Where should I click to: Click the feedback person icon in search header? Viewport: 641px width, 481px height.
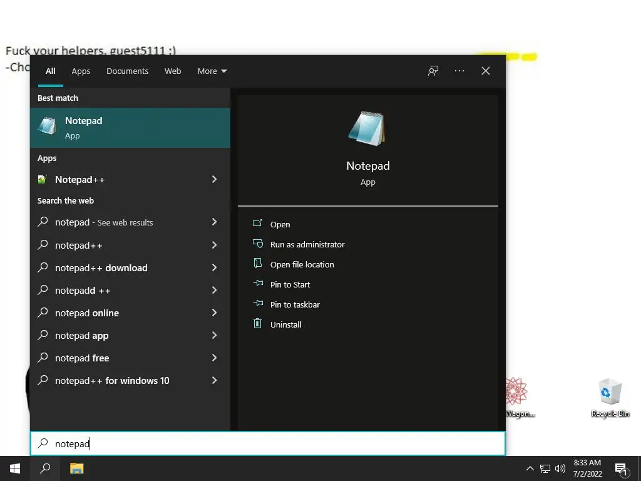point(433,71)
